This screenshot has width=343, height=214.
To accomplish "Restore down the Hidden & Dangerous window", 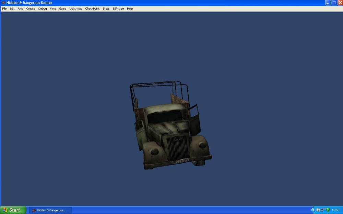I will (x=334, y=3).
